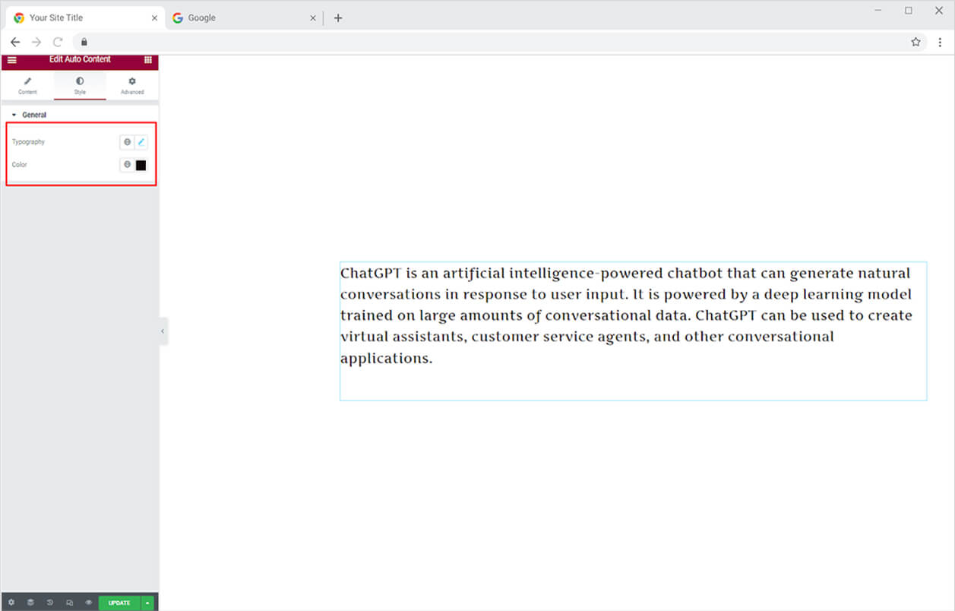This screenshot has width=955, height=611.
Task: Click the global typography globe icon
Action: point(127,142)
